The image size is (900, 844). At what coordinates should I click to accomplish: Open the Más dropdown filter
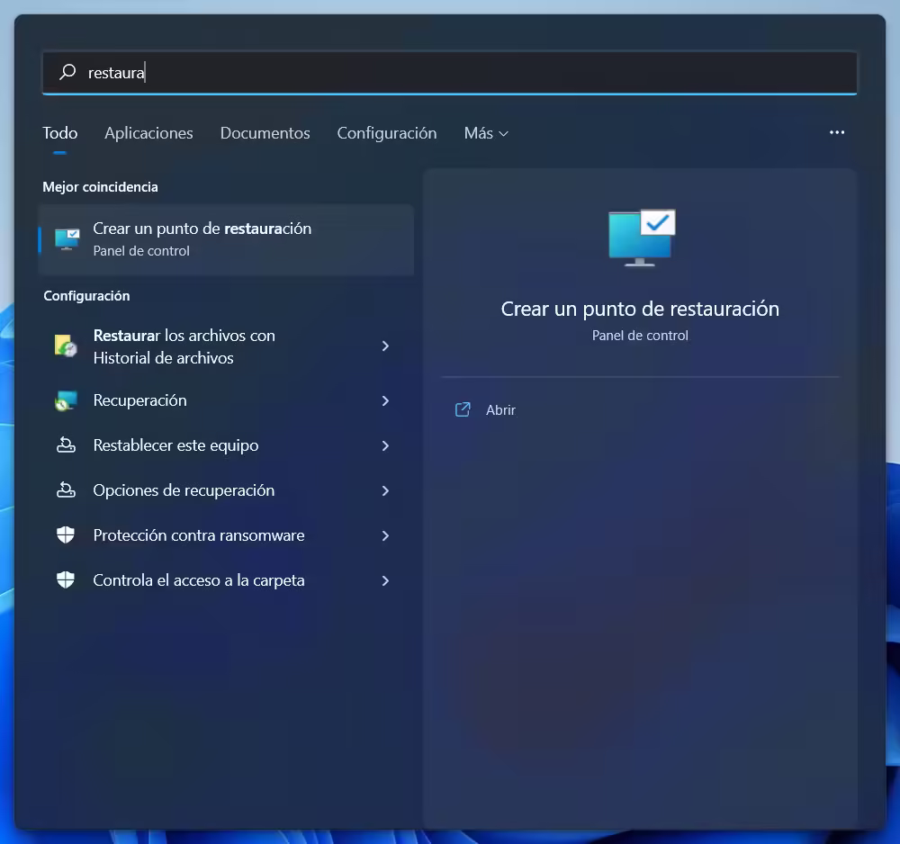[x=486, y=133]
